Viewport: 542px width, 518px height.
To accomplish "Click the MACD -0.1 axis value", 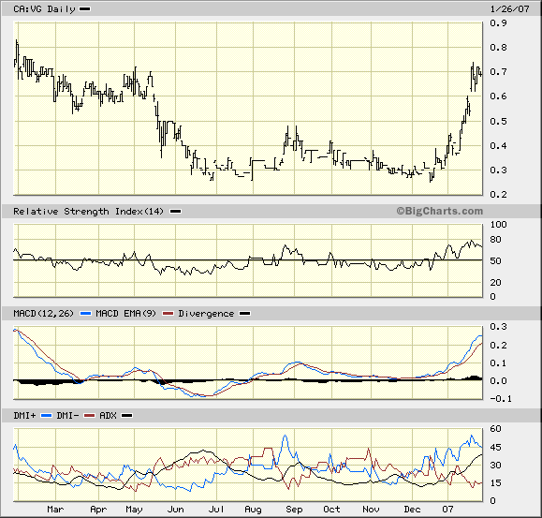I will click(501, 399).
